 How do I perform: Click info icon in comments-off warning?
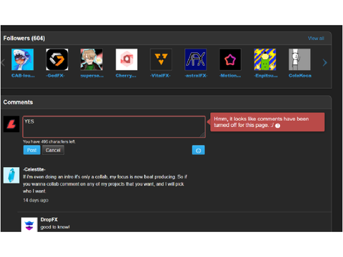click(277, 126)
